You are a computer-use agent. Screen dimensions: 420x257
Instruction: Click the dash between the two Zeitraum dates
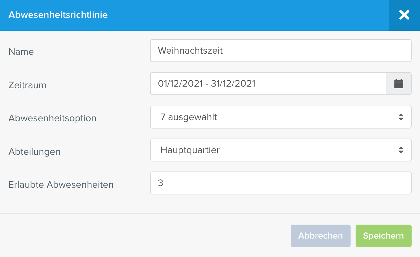click(207, 84)
